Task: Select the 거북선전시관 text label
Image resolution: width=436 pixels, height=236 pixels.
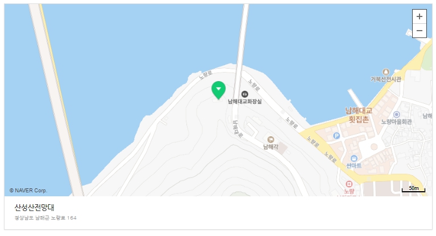Action: 385,79
